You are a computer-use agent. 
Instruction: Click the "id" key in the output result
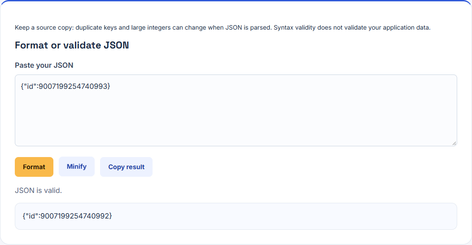[31, 216]
